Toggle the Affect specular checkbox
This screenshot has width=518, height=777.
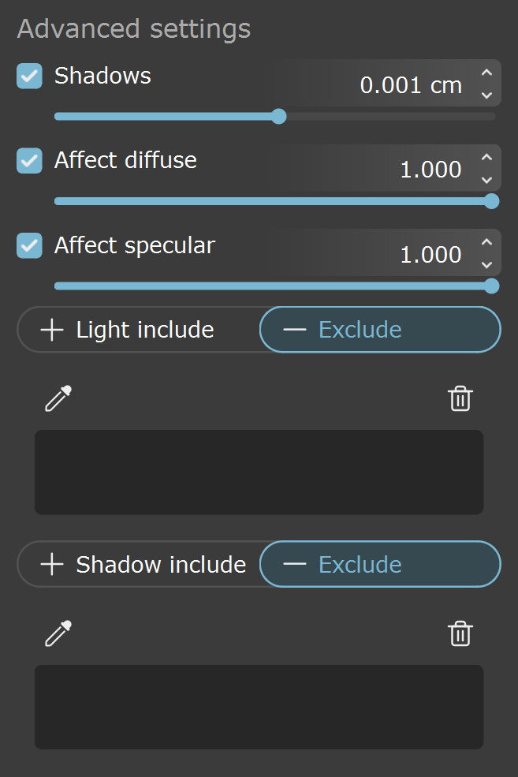pyautogui.click(x=29, y=246)
